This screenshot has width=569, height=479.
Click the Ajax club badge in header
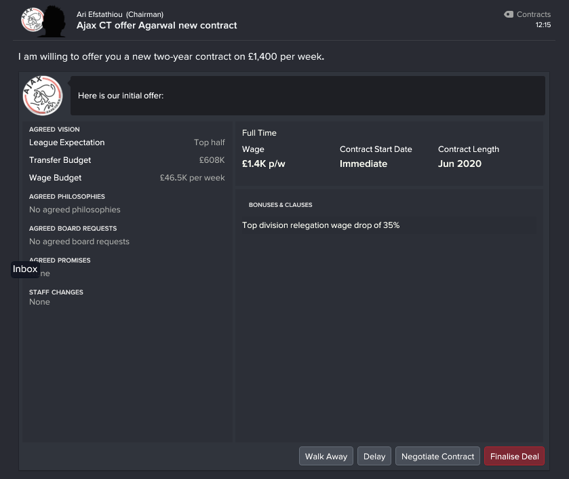(33, 20)
